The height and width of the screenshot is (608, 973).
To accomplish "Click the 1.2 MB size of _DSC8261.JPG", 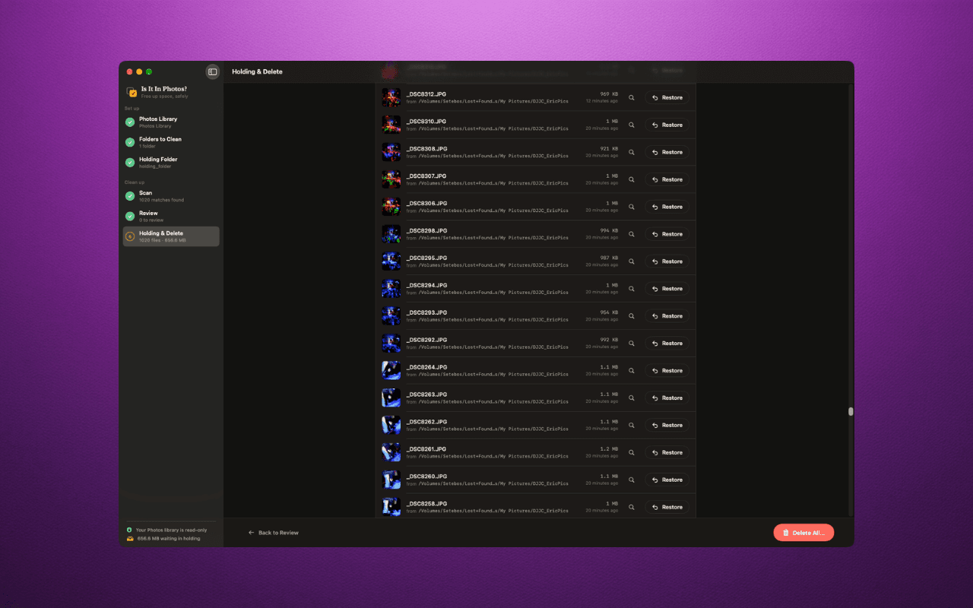I will [609, 449].
